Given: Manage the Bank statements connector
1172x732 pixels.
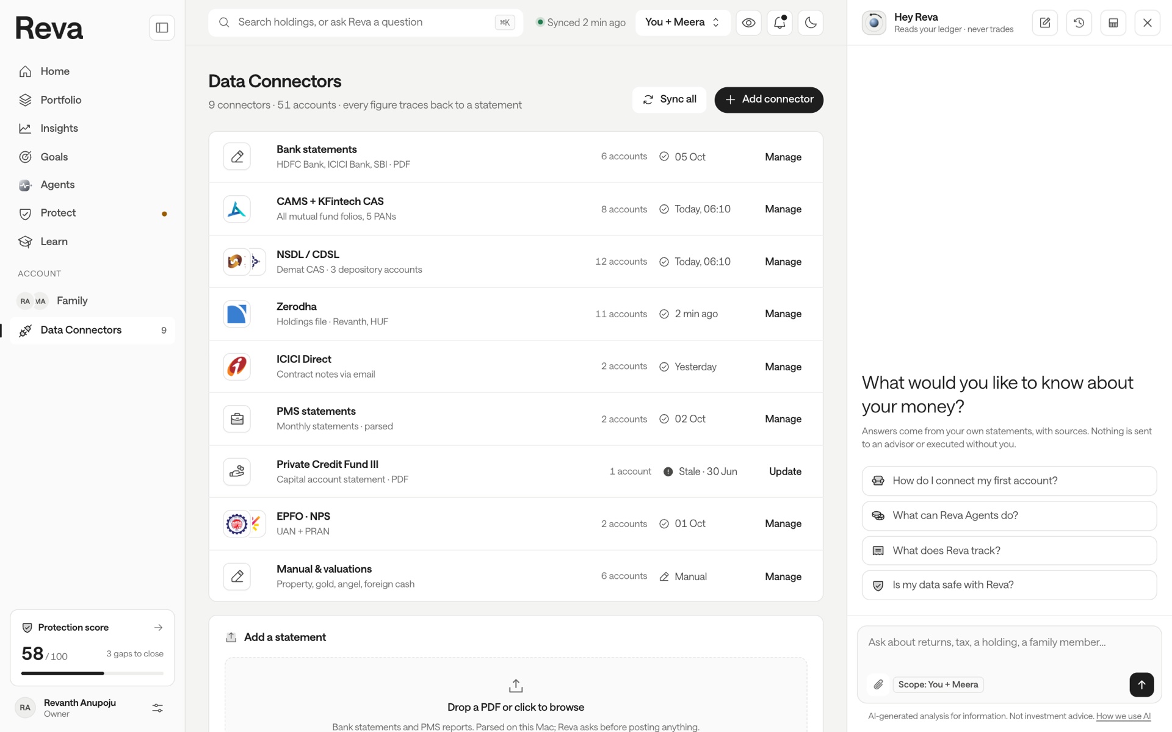Looking at the screenshot, I should tap(783, 157).
